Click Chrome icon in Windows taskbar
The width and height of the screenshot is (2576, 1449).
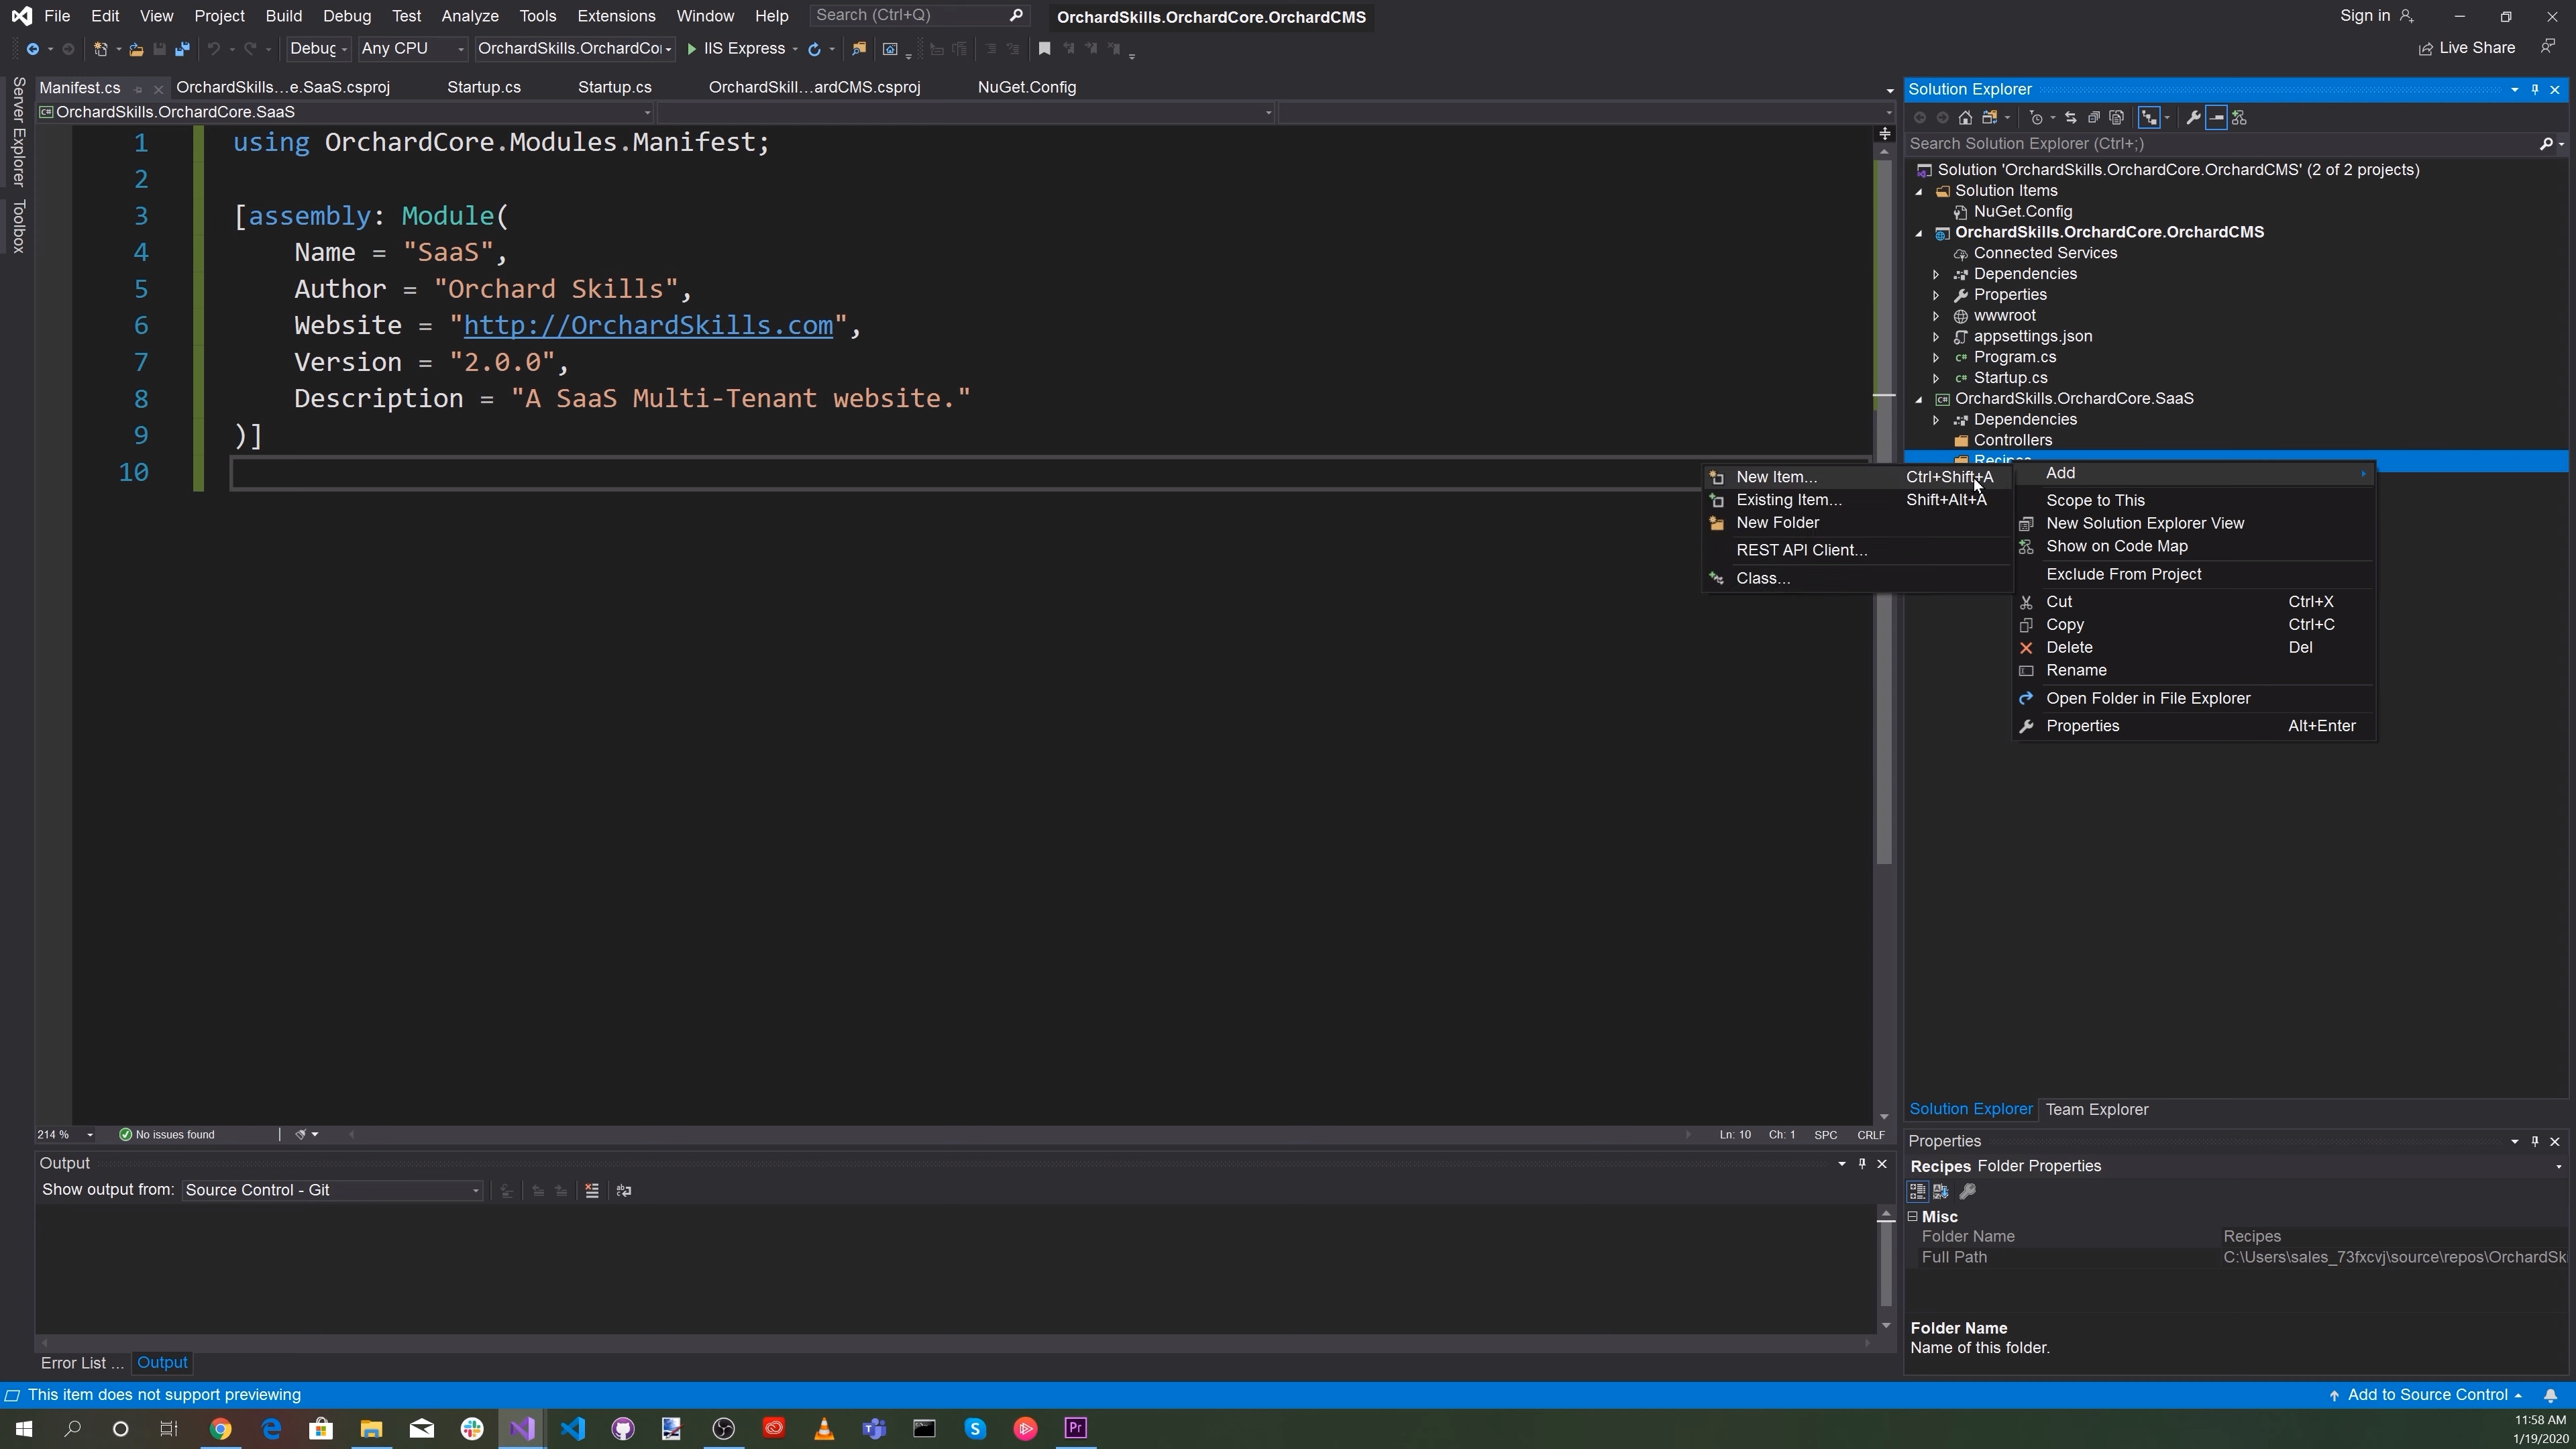[220, 1429]
